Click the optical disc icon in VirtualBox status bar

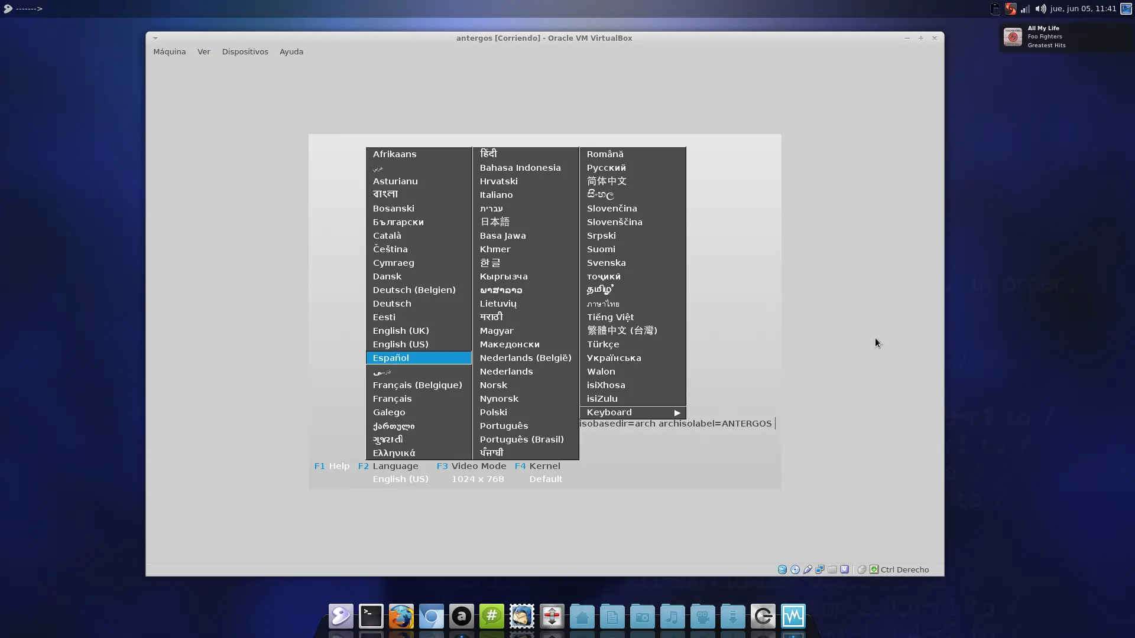[795, 569]
